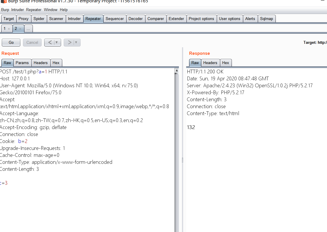Open the back history dropdown arrow
This screenshot has width=327, height=232.
56,42
